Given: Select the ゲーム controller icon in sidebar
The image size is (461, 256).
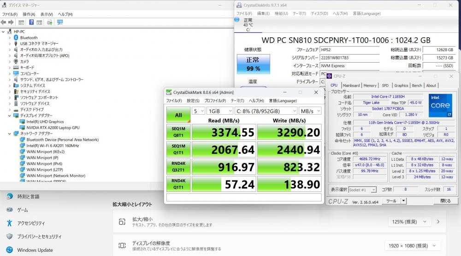Looking at the screenshot, I should pos(10,209).
